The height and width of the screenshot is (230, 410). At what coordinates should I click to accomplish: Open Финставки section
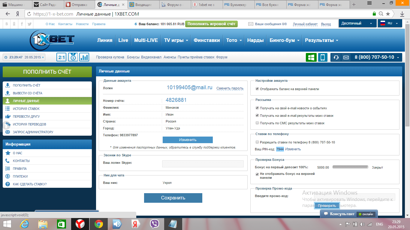pos(207,40)
